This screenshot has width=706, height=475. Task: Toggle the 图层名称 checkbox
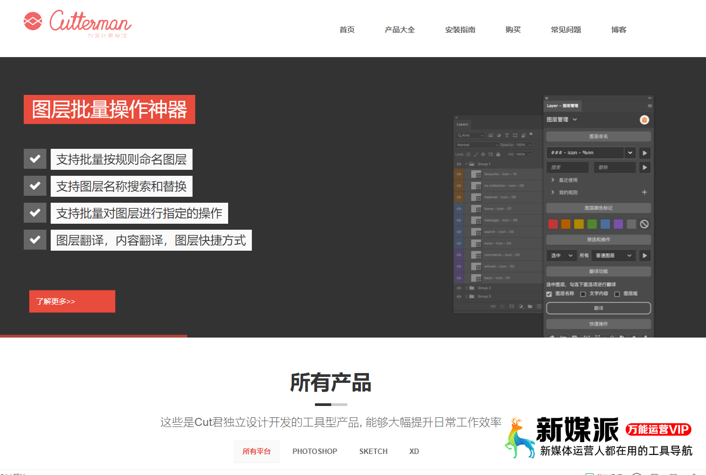[x=549, y=294]
